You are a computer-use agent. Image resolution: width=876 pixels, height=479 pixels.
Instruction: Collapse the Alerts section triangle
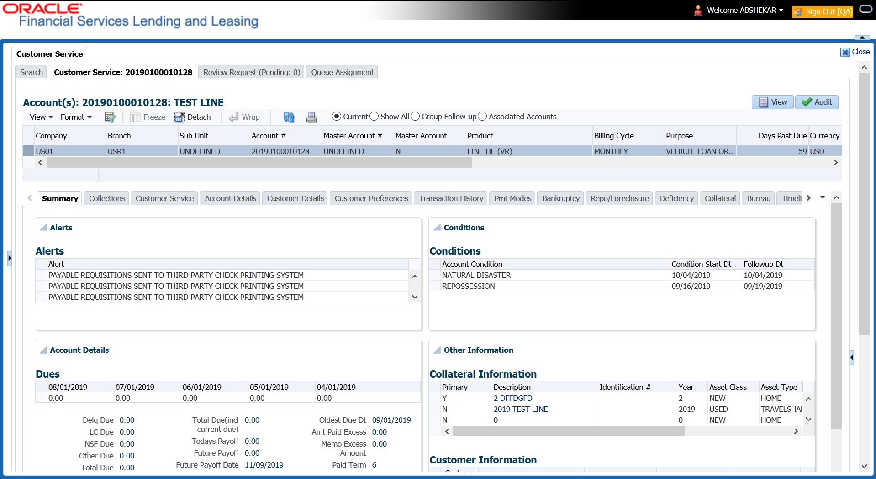click(44, 228)
